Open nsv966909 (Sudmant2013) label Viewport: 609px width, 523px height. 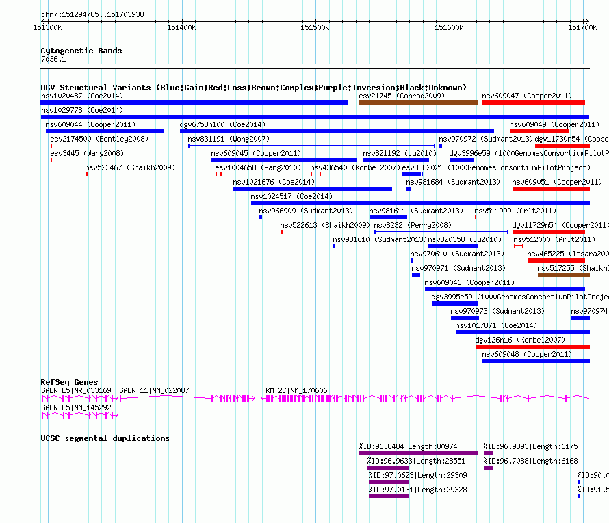306,211
